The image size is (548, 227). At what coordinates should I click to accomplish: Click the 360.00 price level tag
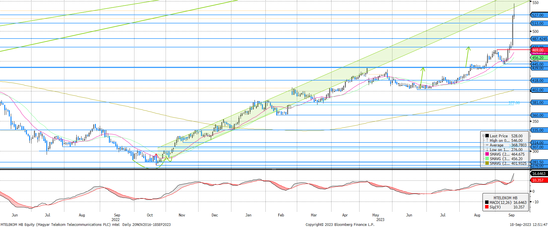click(x=539, y=115)
